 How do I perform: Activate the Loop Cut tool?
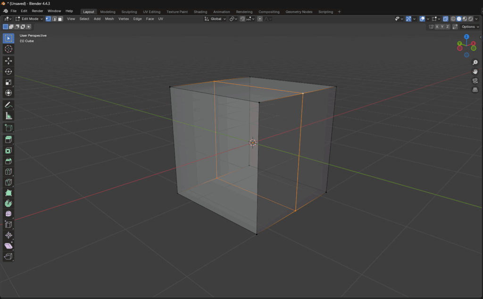[8, 172]
